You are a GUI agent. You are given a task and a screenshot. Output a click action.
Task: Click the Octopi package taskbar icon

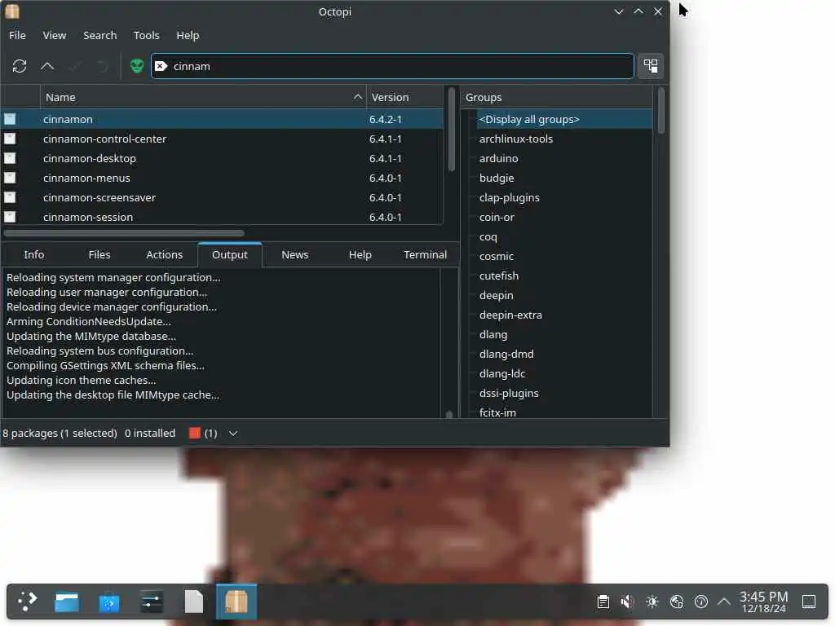[x=236, y=602]
